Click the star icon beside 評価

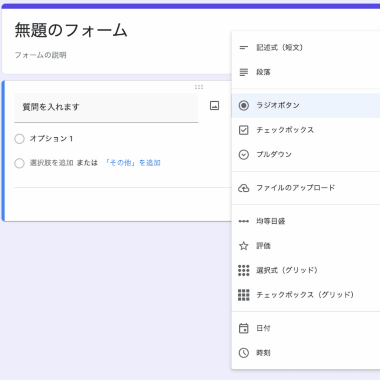(x=243, y=246)
